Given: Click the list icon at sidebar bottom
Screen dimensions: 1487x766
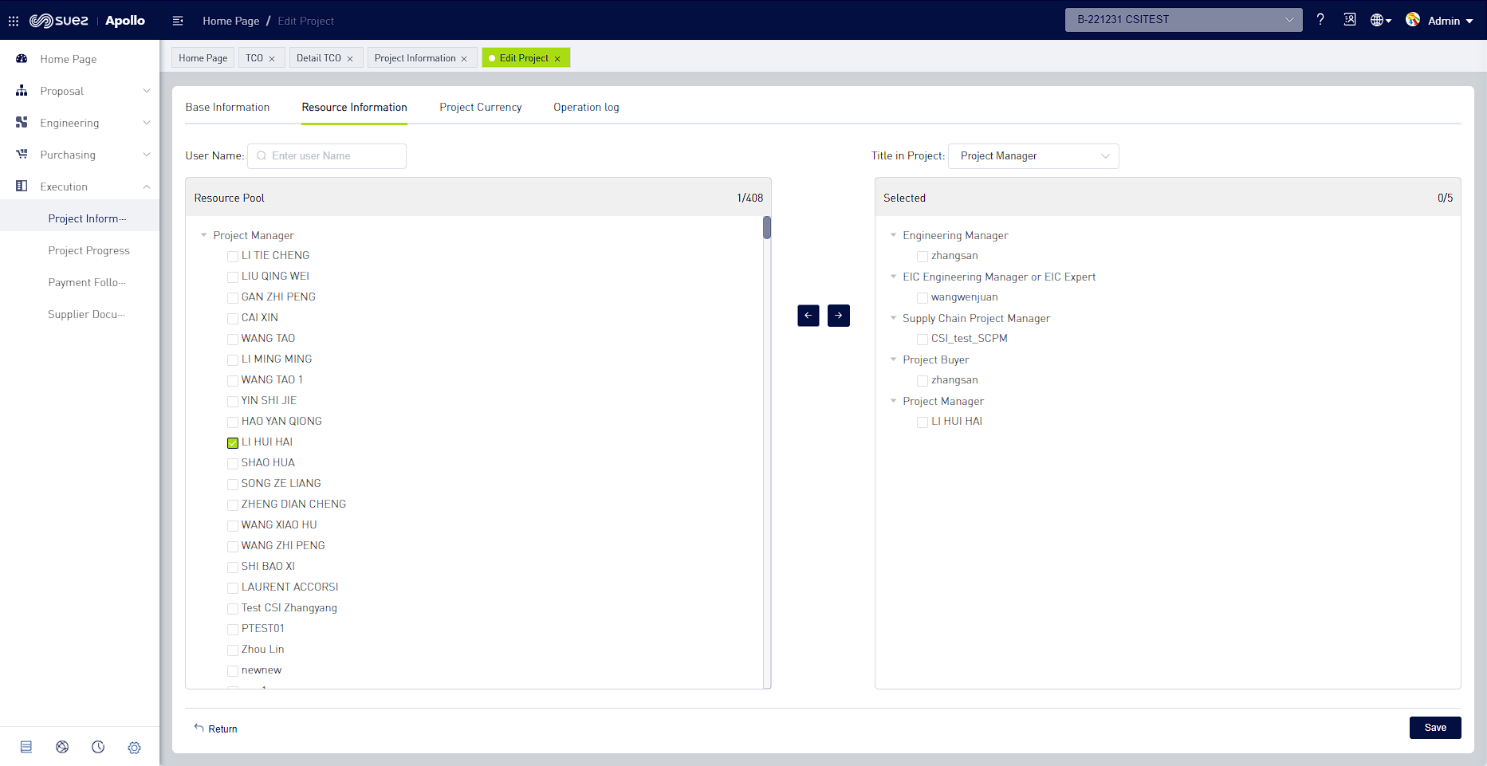Looking at the screenshot, I should 26,747.
